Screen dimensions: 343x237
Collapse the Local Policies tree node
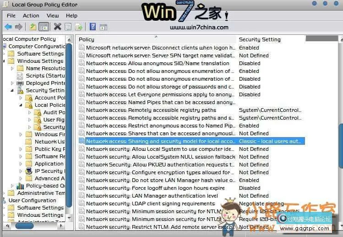tap(21, 105)
